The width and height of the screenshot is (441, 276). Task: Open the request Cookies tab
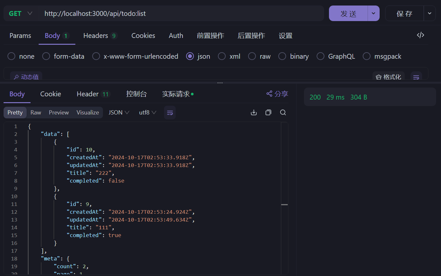click(x=143, y=36)
